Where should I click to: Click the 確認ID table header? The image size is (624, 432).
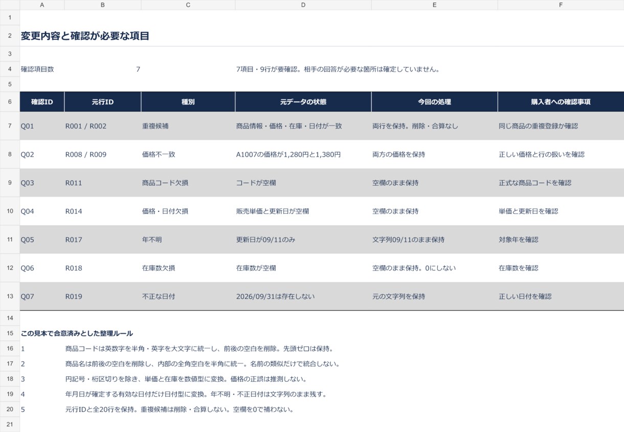pos(42,102)
